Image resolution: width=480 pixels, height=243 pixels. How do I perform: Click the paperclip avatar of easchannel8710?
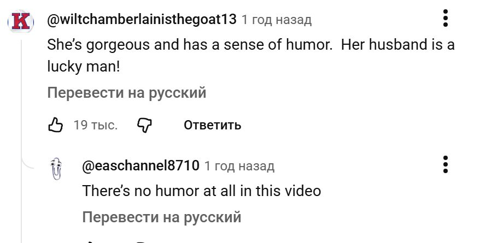tap(55, 169)
